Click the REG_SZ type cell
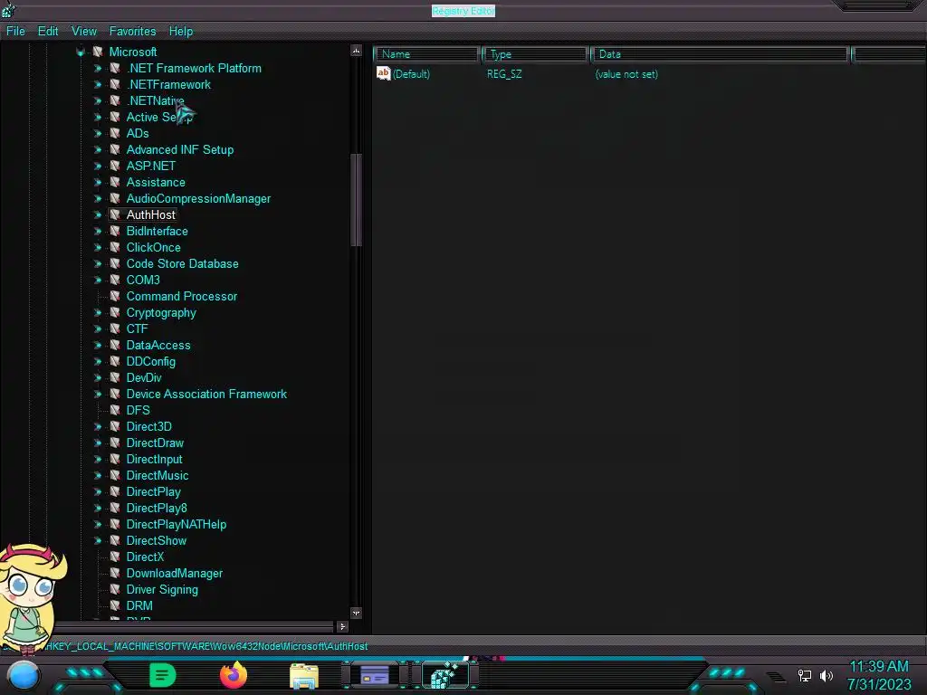 [504, 74]
